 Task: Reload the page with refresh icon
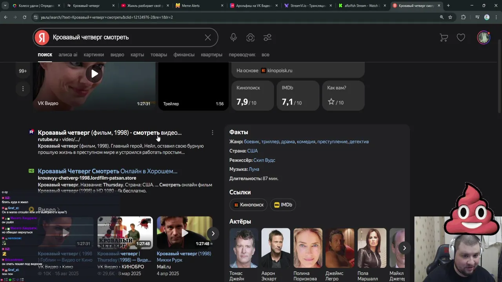[x=24, y=17]
